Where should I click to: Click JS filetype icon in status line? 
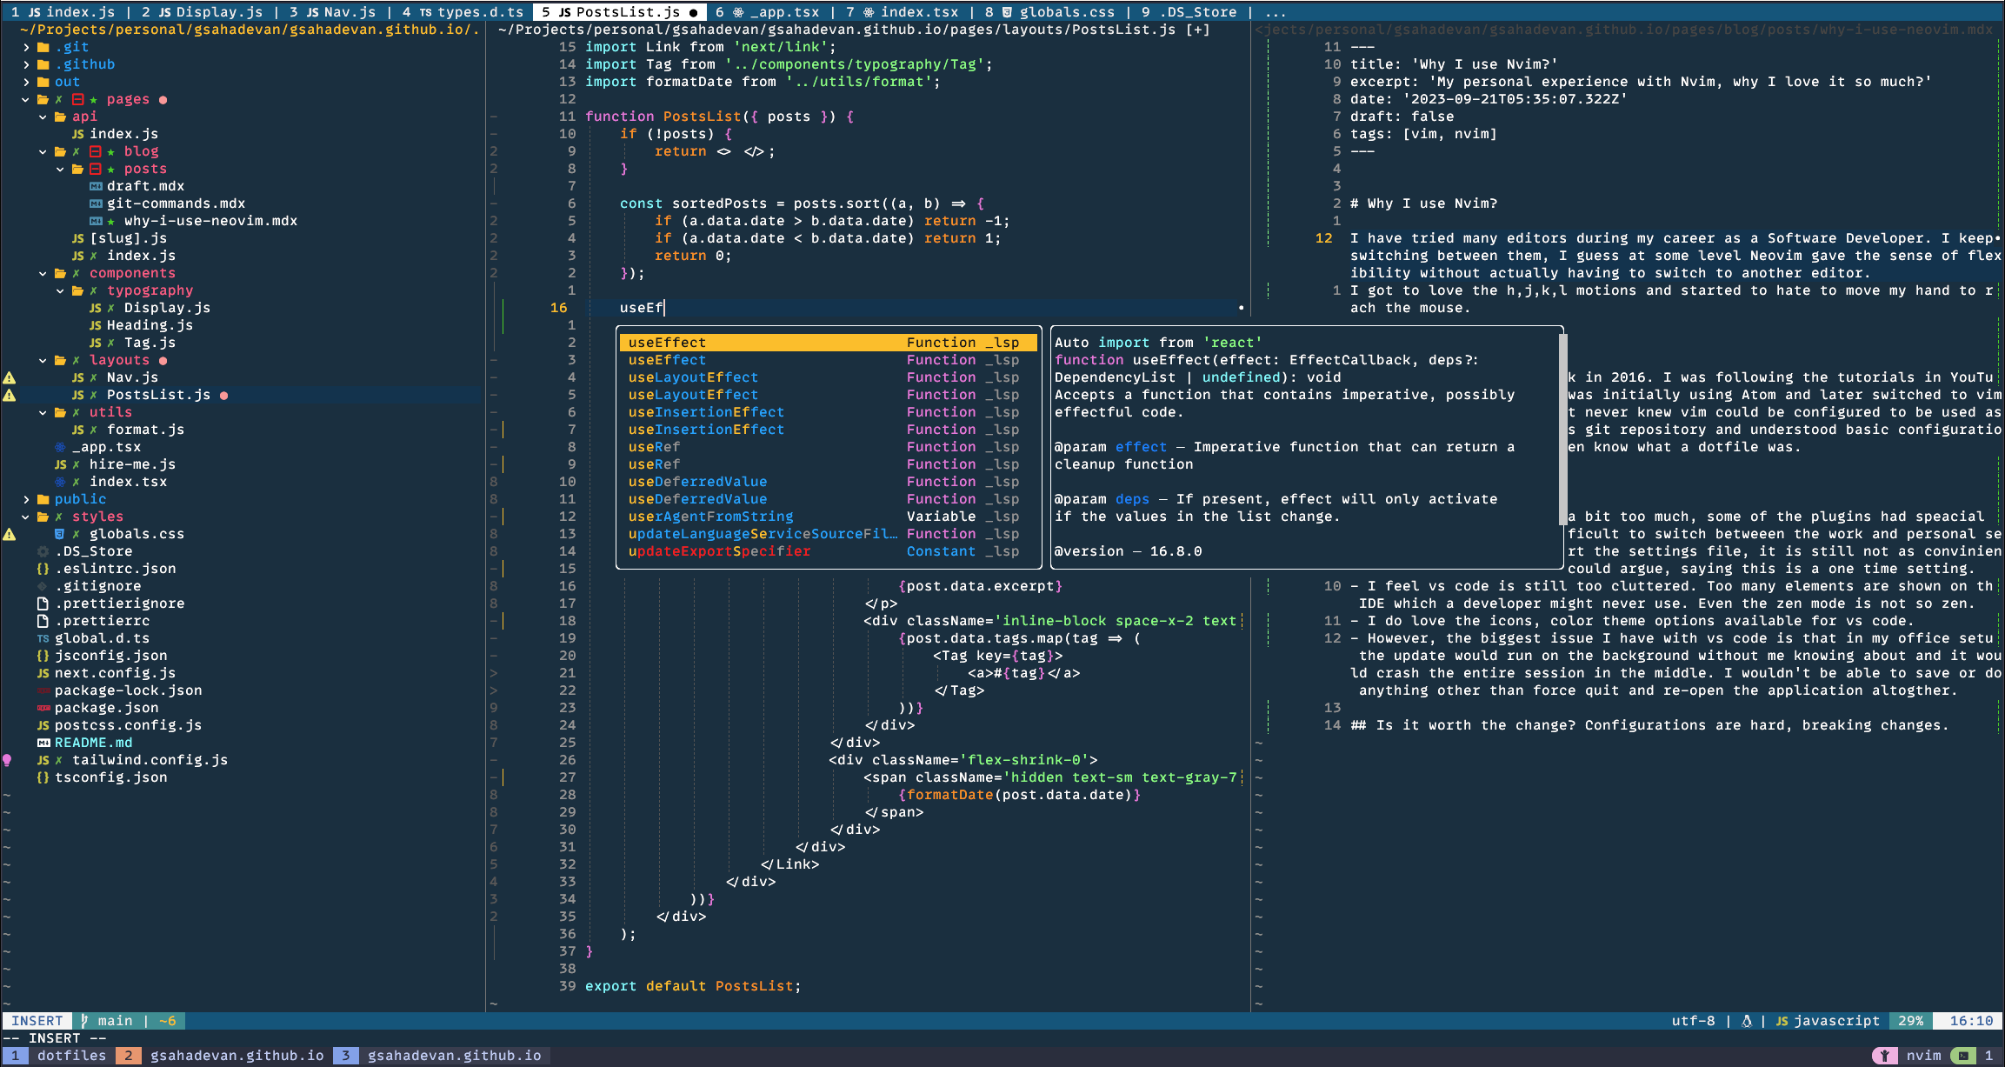coord(1782,1021)
